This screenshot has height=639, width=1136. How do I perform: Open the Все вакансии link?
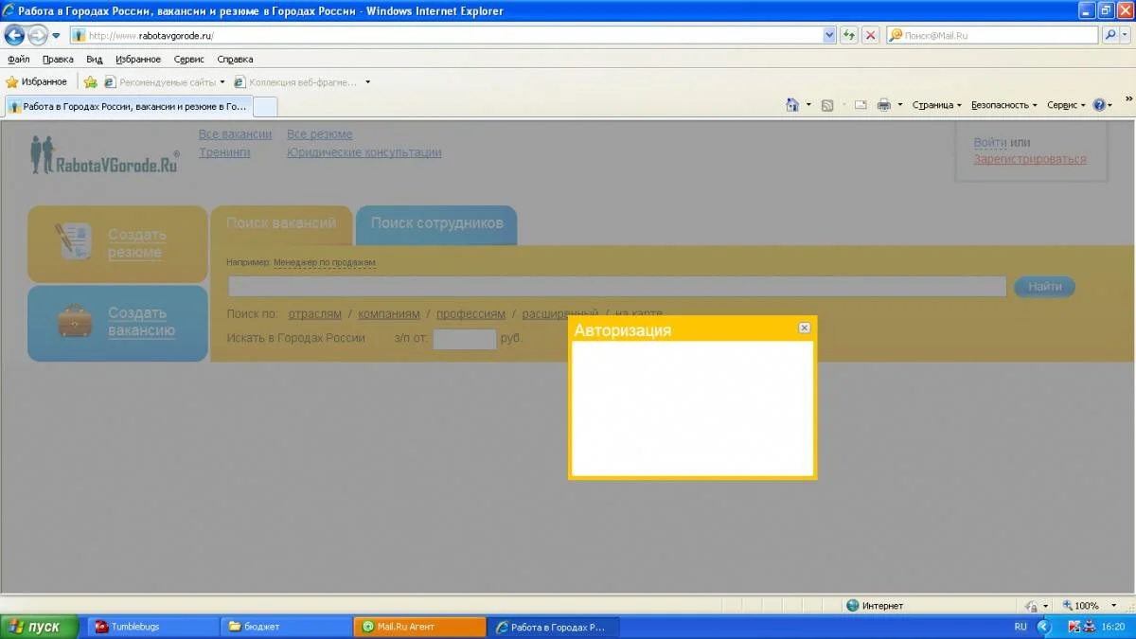click(235, 134)
